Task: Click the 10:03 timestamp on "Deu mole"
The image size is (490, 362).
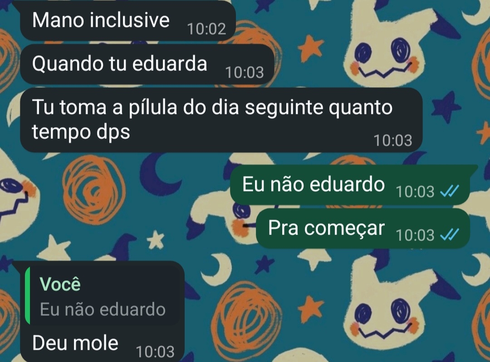Action: [x=155, y=352]
